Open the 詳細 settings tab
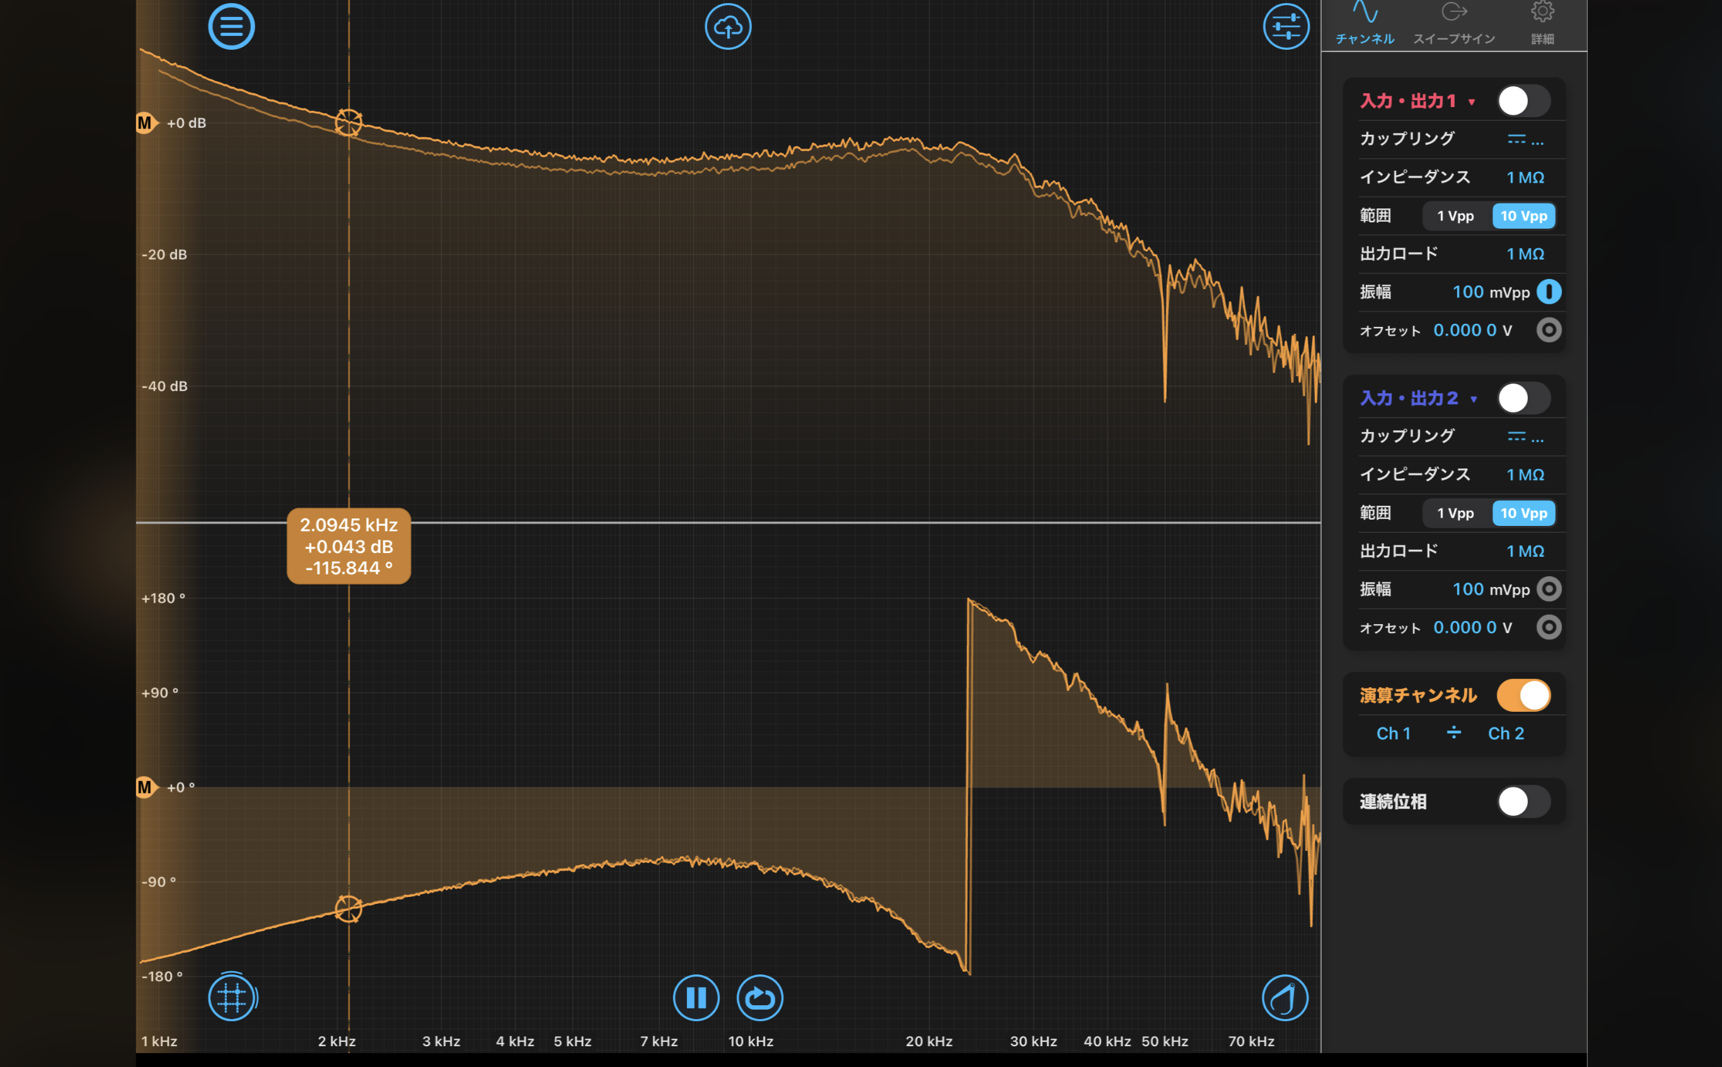The width and height of the screenshot is (1722, 1067). (1542, 23)
